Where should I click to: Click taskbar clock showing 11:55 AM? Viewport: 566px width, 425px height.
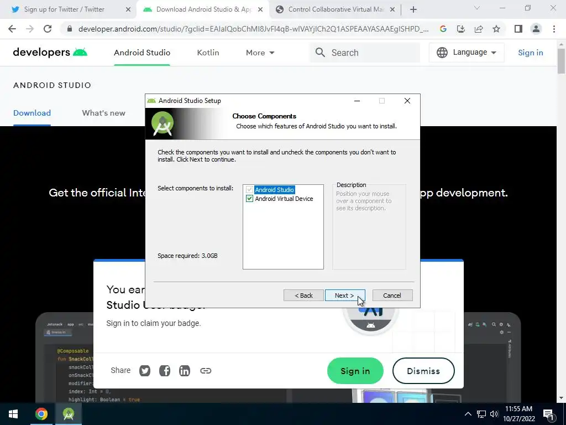[518, 414]
